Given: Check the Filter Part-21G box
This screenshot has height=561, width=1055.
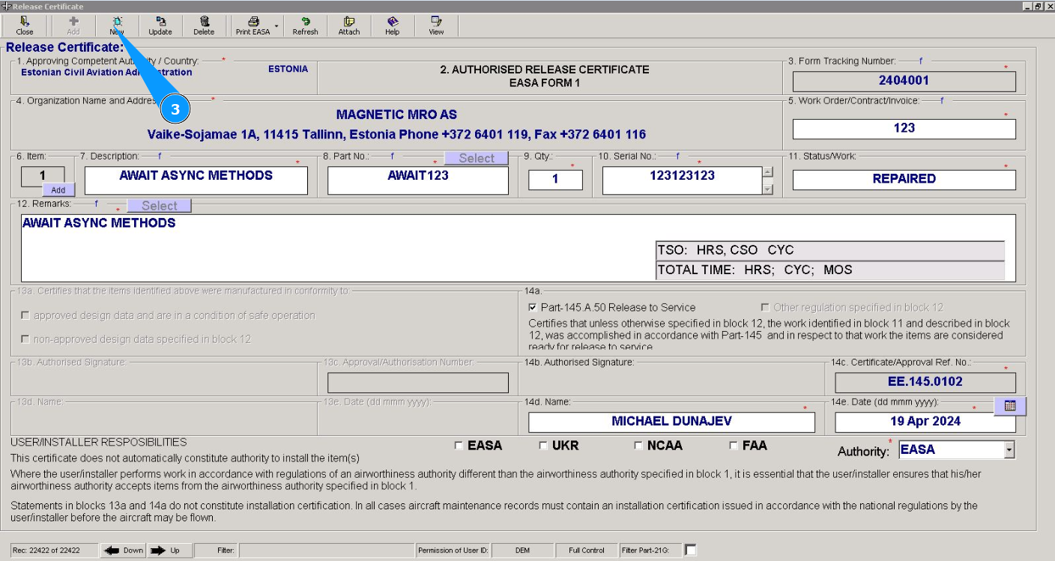Looking at the screenshot, I should click(691, 551).
